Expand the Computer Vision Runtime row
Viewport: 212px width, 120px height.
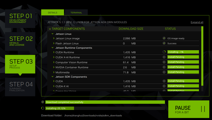tap(54, 62)
